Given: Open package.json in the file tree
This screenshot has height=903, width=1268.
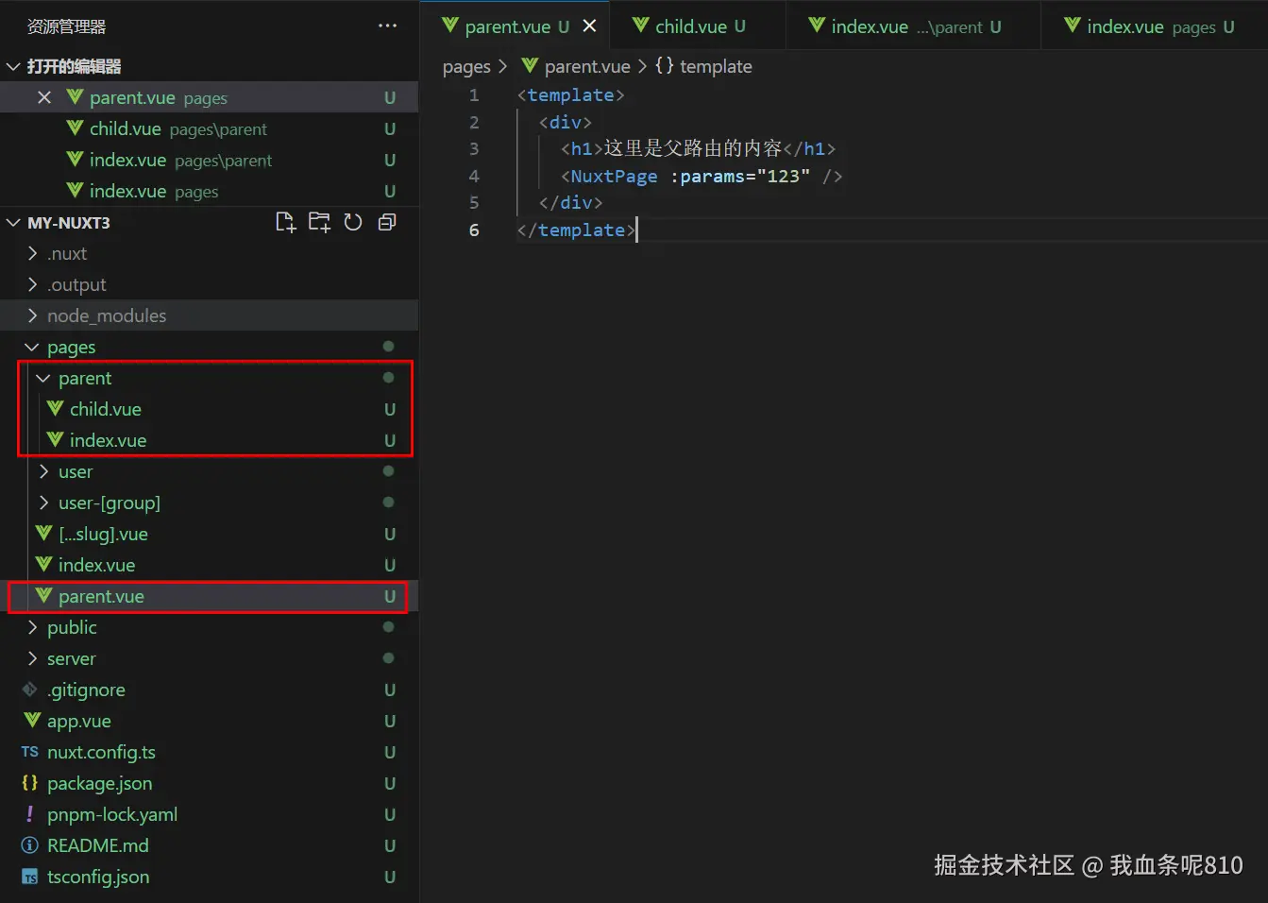Looking at the screenshot, I should point(210,783).
